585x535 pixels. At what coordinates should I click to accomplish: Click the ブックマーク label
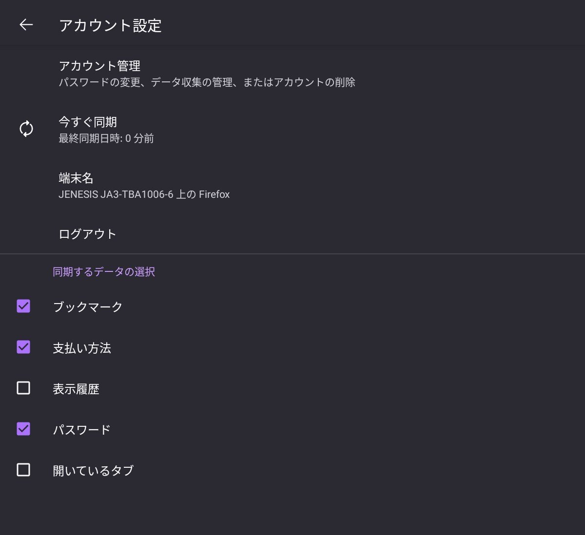tap(88, 307)
